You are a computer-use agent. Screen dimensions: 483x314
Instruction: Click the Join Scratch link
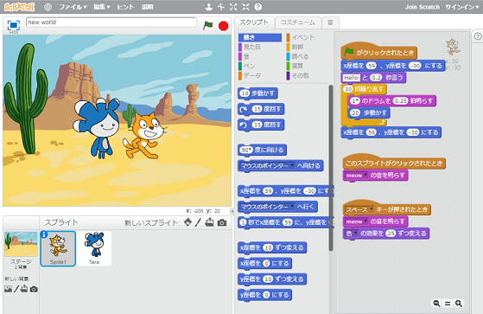coord(422,7)
